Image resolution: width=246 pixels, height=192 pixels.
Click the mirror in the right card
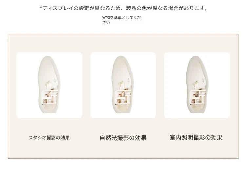pos(197,84)
